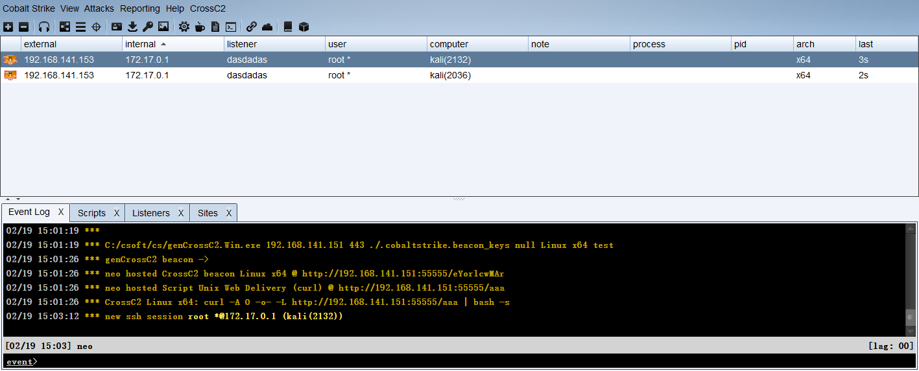The image size is (919, 371).
Task: Click external IP 192.168.141.153 in kali(2132) row
Action: coord(71,60)
